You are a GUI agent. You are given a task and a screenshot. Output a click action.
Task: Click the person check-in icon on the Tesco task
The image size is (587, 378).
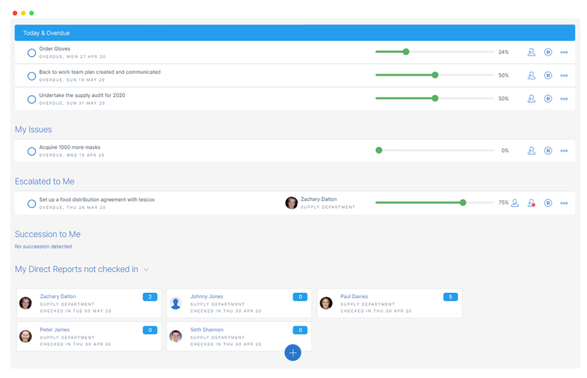click(x=514, y=202)
